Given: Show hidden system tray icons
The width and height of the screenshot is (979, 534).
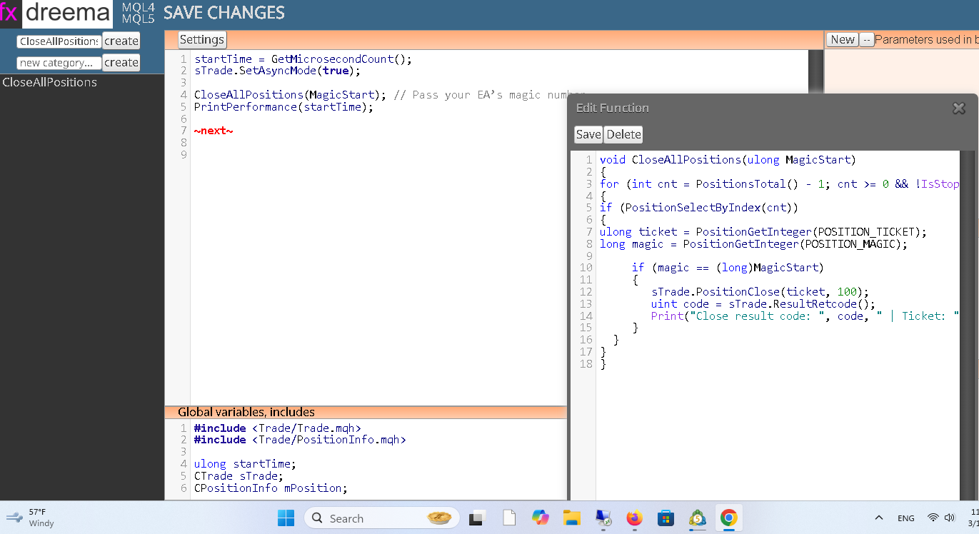Looking at the screenshot, I should coord(879,518).
